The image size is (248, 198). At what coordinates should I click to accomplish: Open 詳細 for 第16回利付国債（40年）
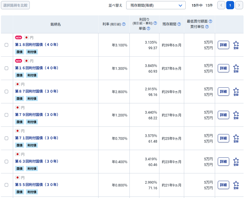pyautogui.click(x=223, y=68)
